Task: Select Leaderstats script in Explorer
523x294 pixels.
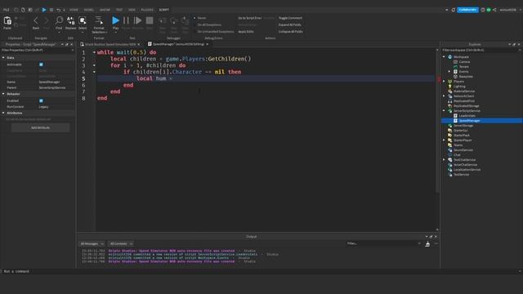Action: click(467, 116)
